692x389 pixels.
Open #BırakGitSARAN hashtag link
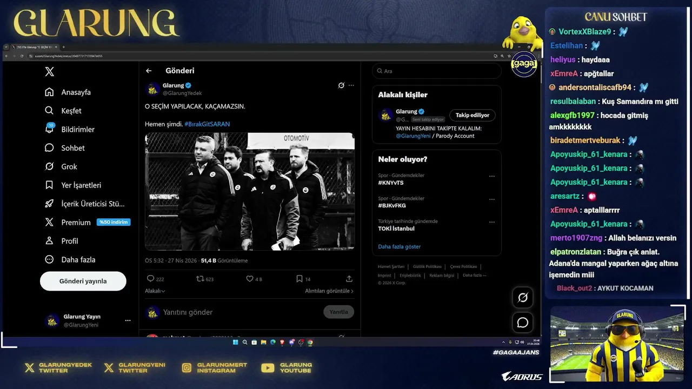coord(207,124)
